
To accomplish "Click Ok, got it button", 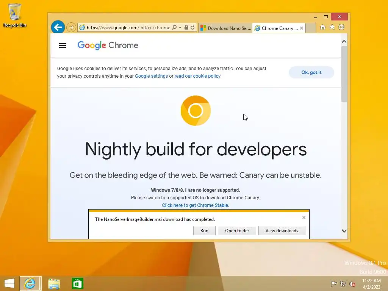I will point(311,72).
